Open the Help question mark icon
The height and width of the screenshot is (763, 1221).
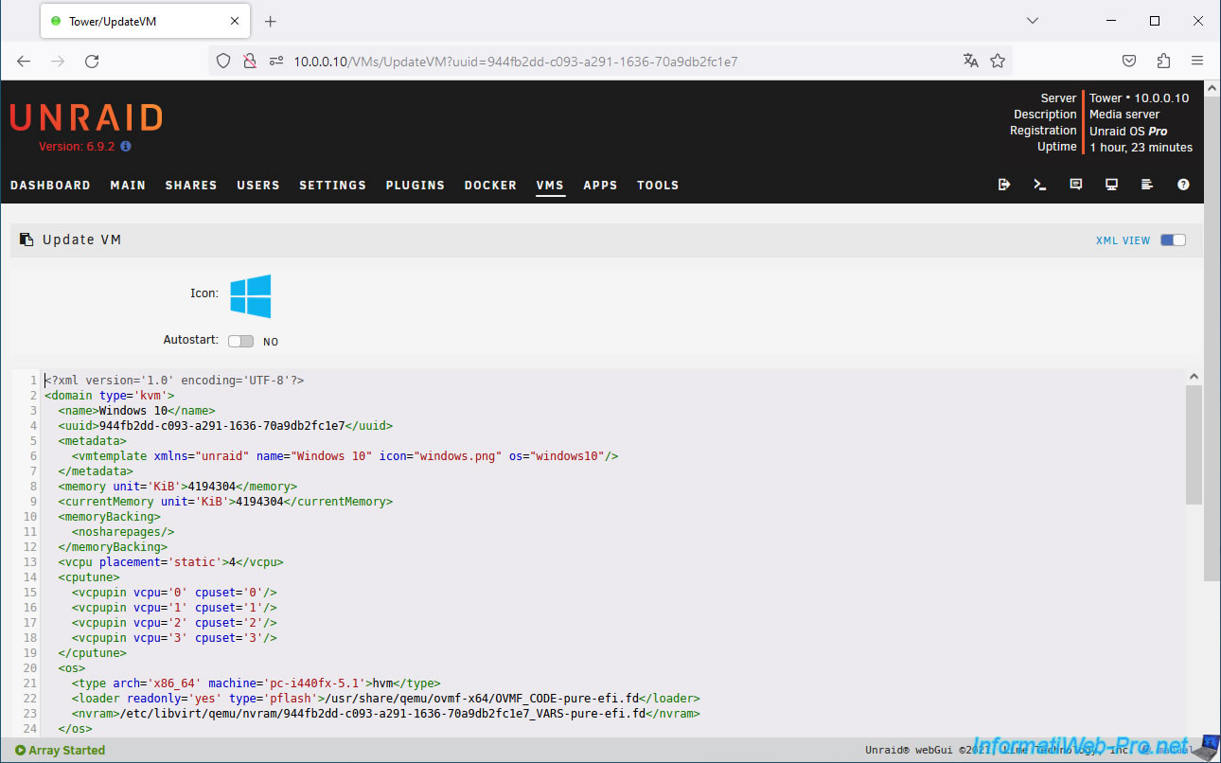[1183, 185]
